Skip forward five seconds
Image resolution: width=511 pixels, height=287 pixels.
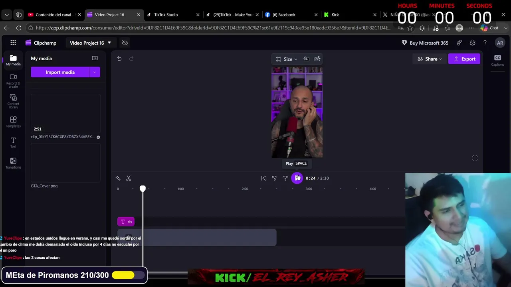285,178
